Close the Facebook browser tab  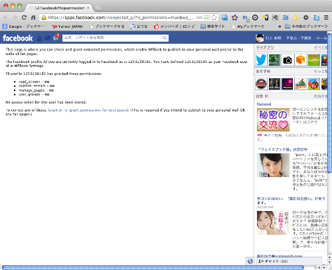point(88,8)
